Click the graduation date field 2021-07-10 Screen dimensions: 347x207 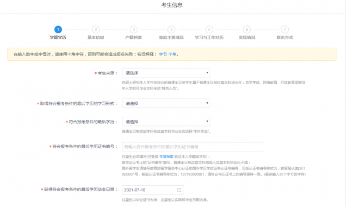153,190
